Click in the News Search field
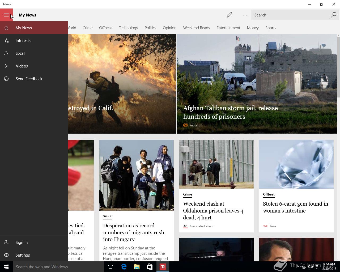The image size is (340, 272). (x=290, y=15)
